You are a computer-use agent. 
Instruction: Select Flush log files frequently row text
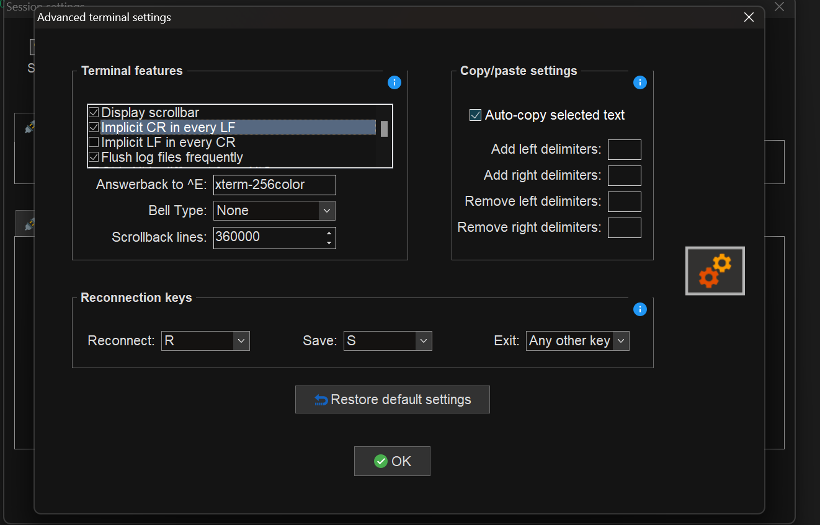[x=172, y=157]
